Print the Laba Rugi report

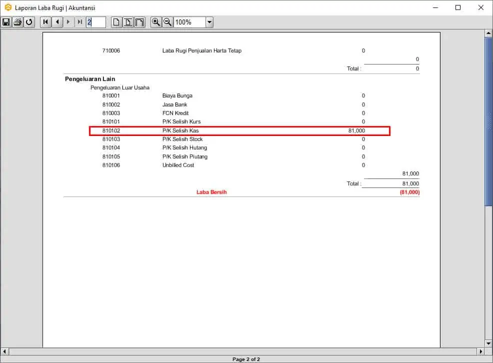(x=17, y=22)
